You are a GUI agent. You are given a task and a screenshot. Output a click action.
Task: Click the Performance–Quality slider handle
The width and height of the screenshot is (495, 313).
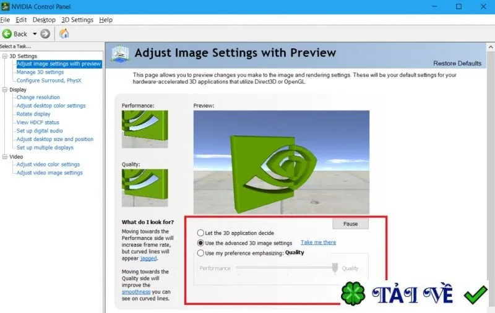335,268
